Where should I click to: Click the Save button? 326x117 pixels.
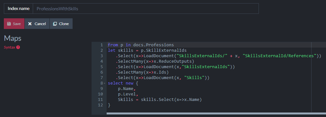[x=14, y=24]
